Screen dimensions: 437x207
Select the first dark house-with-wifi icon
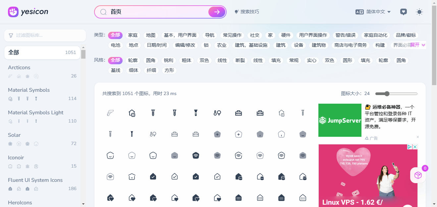(196, 155)
